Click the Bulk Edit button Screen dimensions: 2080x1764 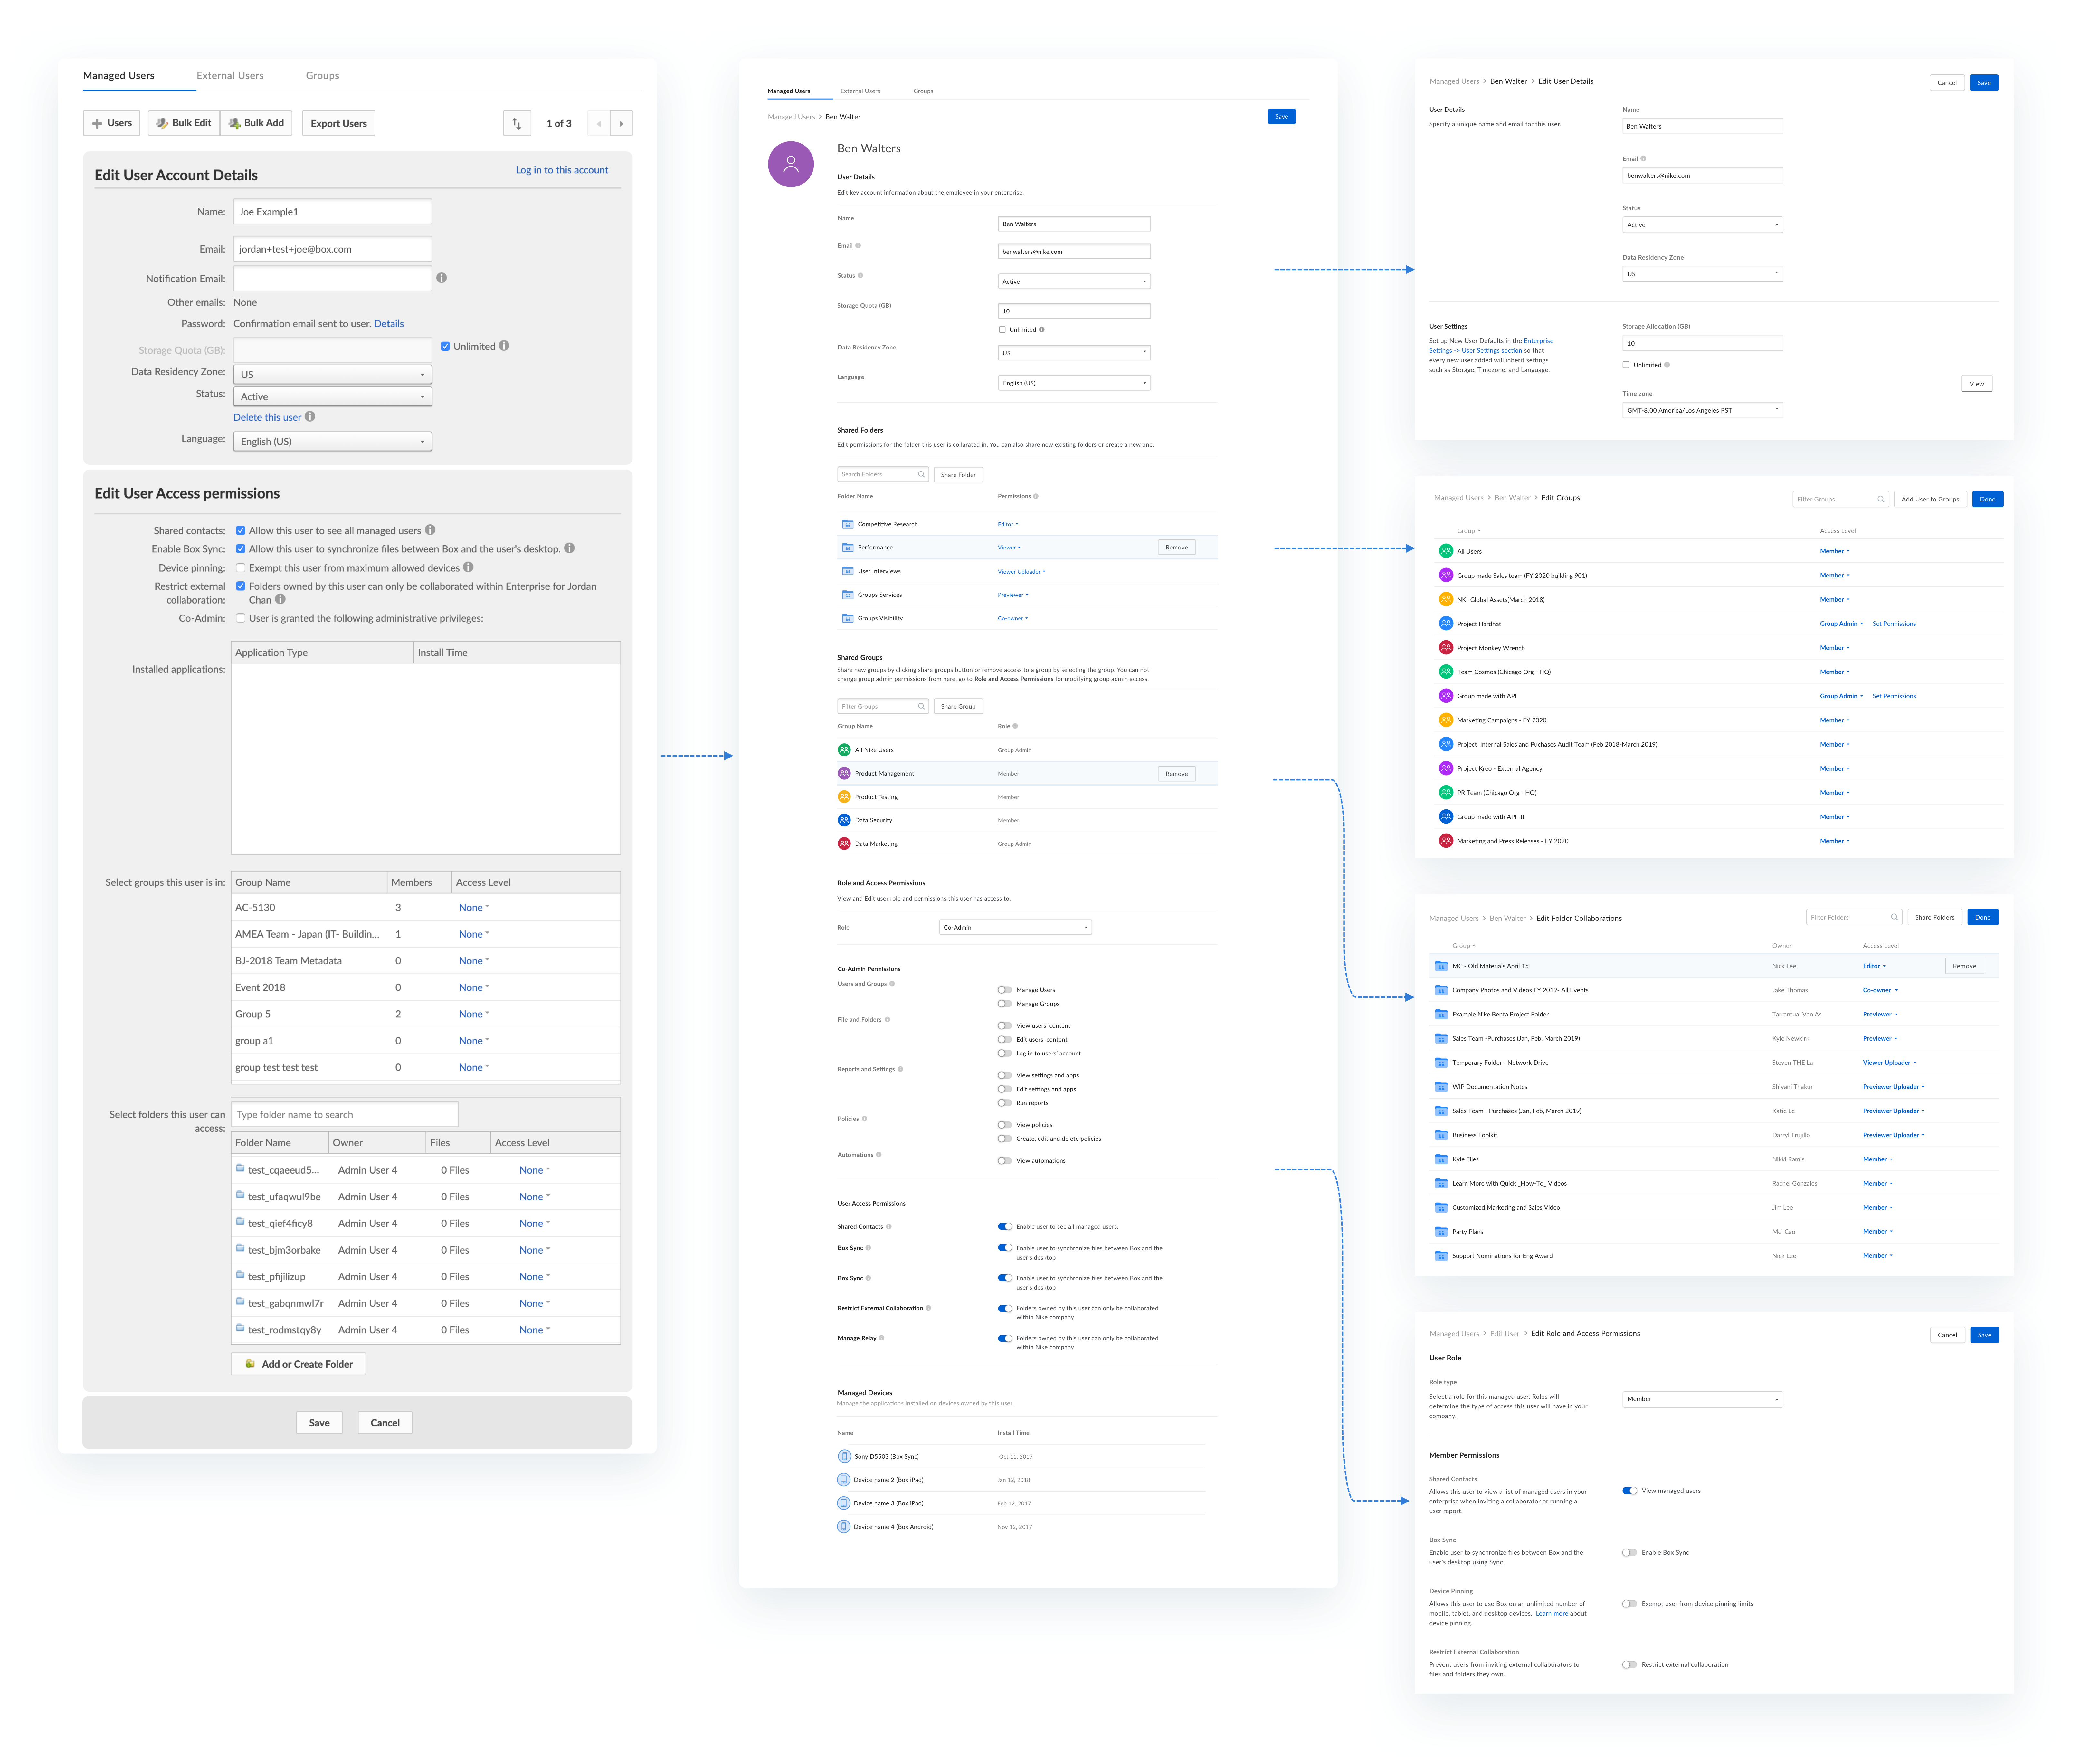184,123
